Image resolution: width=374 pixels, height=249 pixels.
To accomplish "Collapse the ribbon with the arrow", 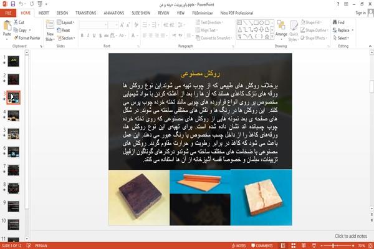I will (x=370, y=46).
